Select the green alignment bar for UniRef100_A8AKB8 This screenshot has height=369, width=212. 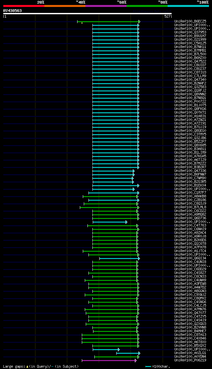coord(111,196)
